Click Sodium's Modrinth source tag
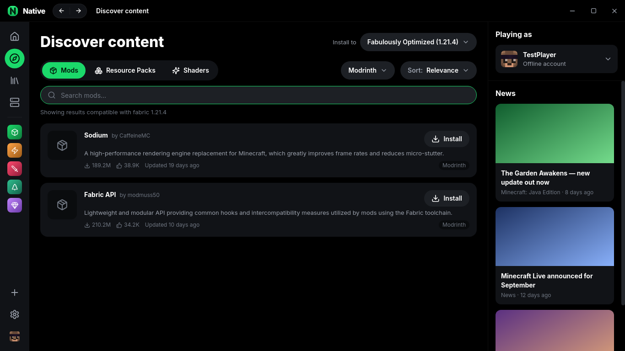 (x=454, y=165)
